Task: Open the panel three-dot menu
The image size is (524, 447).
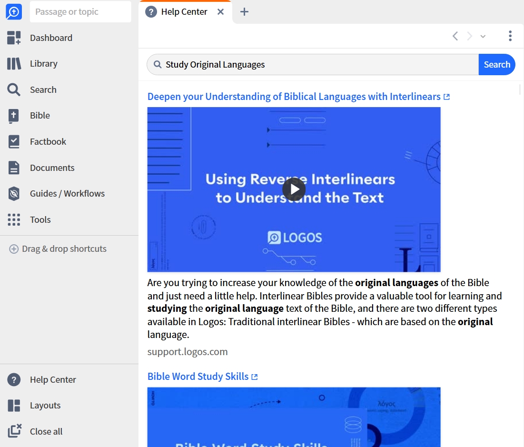Action: 510,36
